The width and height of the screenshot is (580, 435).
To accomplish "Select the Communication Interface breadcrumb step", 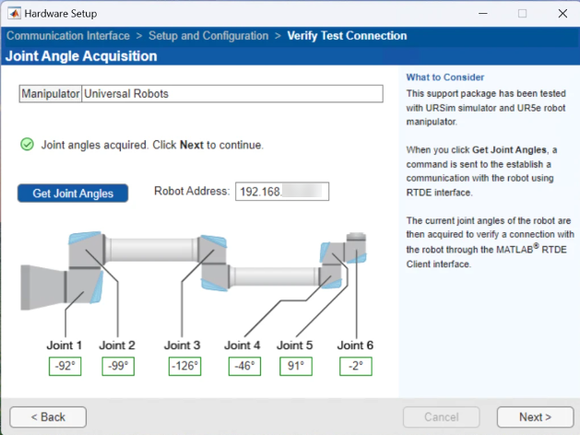I will 68,36.
